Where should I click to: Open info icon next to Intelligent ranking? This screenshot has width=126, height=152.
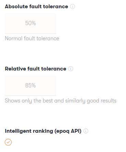click(86, 131)
